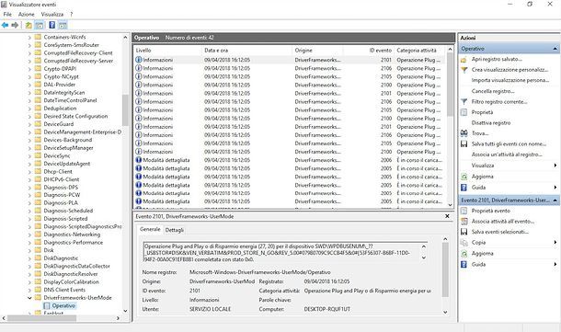
Task: Click the Back arrow toolbar icon
Action: [x=5, y=25]
